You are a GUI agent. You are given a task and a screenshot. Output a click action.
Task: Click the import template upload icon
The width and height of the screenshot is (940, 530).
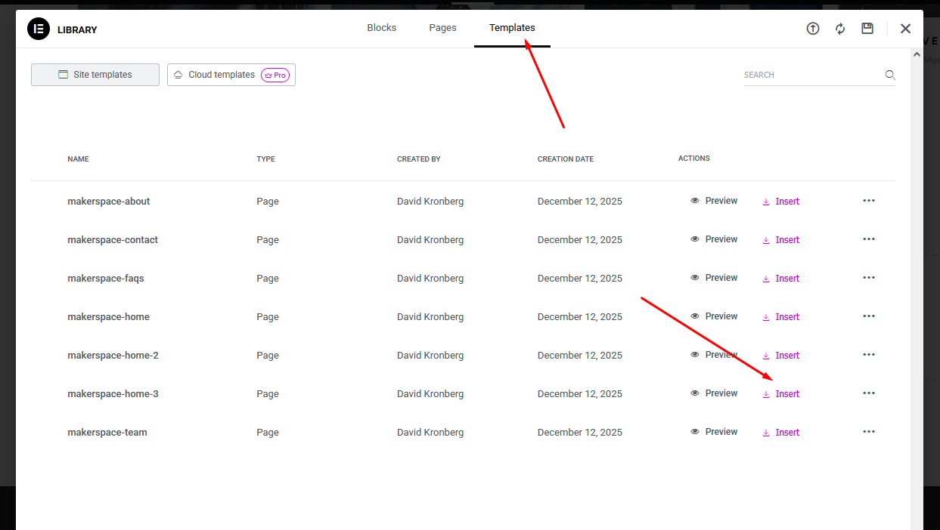pyautogui.click(x=813, y=29)
